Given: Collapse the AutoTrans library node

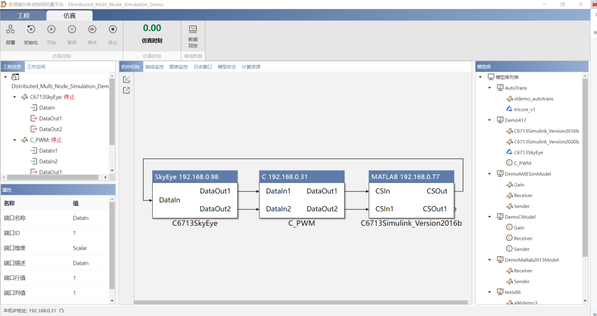Looking at the screenshot, I should [490, 88].
